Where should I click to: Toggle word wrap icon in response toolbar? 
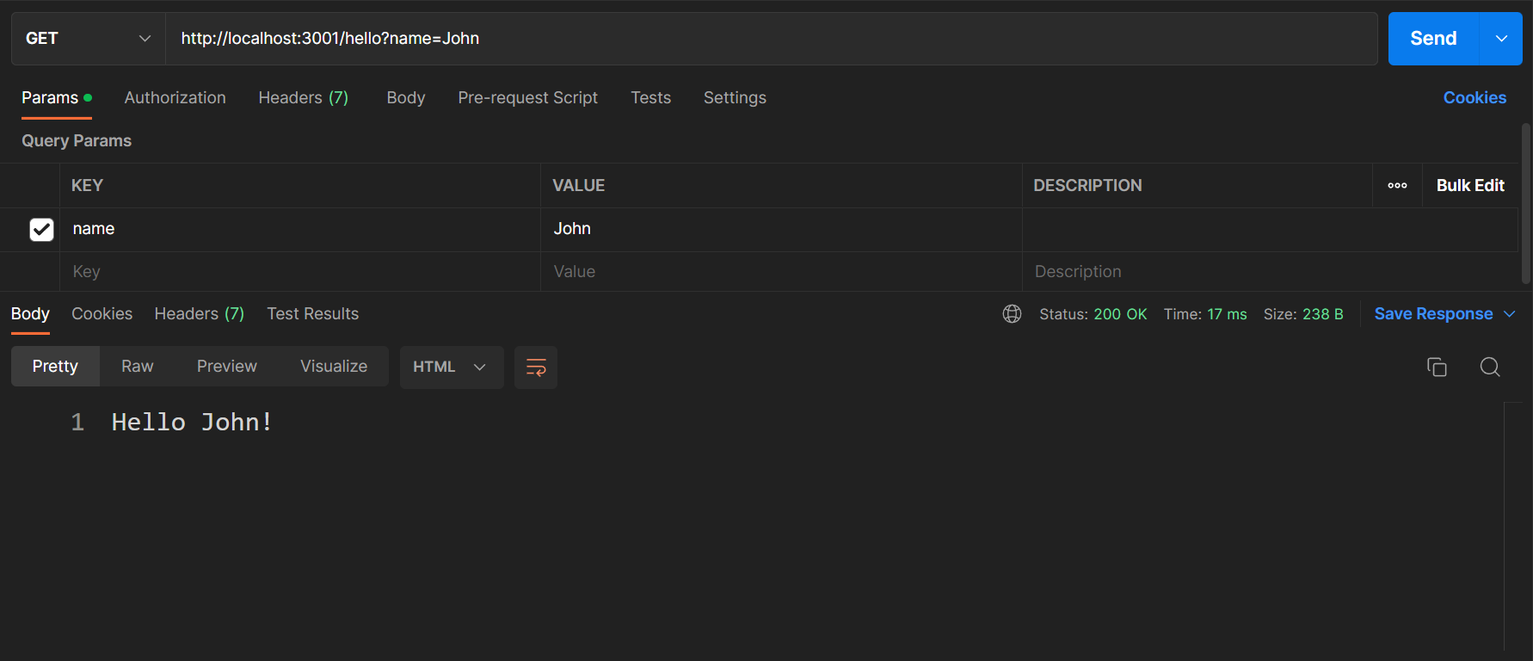point(536,368)
